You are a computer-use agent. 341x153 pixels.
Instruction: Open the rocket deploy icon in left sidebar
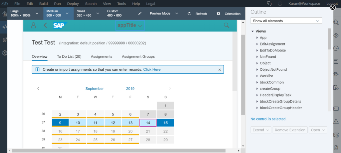(x=5, y=40)
